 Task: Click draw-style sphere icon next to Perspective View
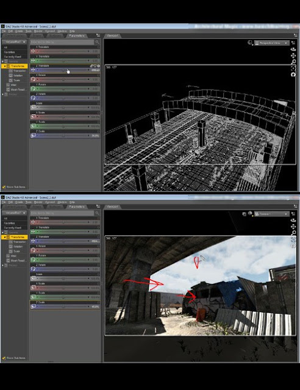pyautogui.click(x=250, y=43)
